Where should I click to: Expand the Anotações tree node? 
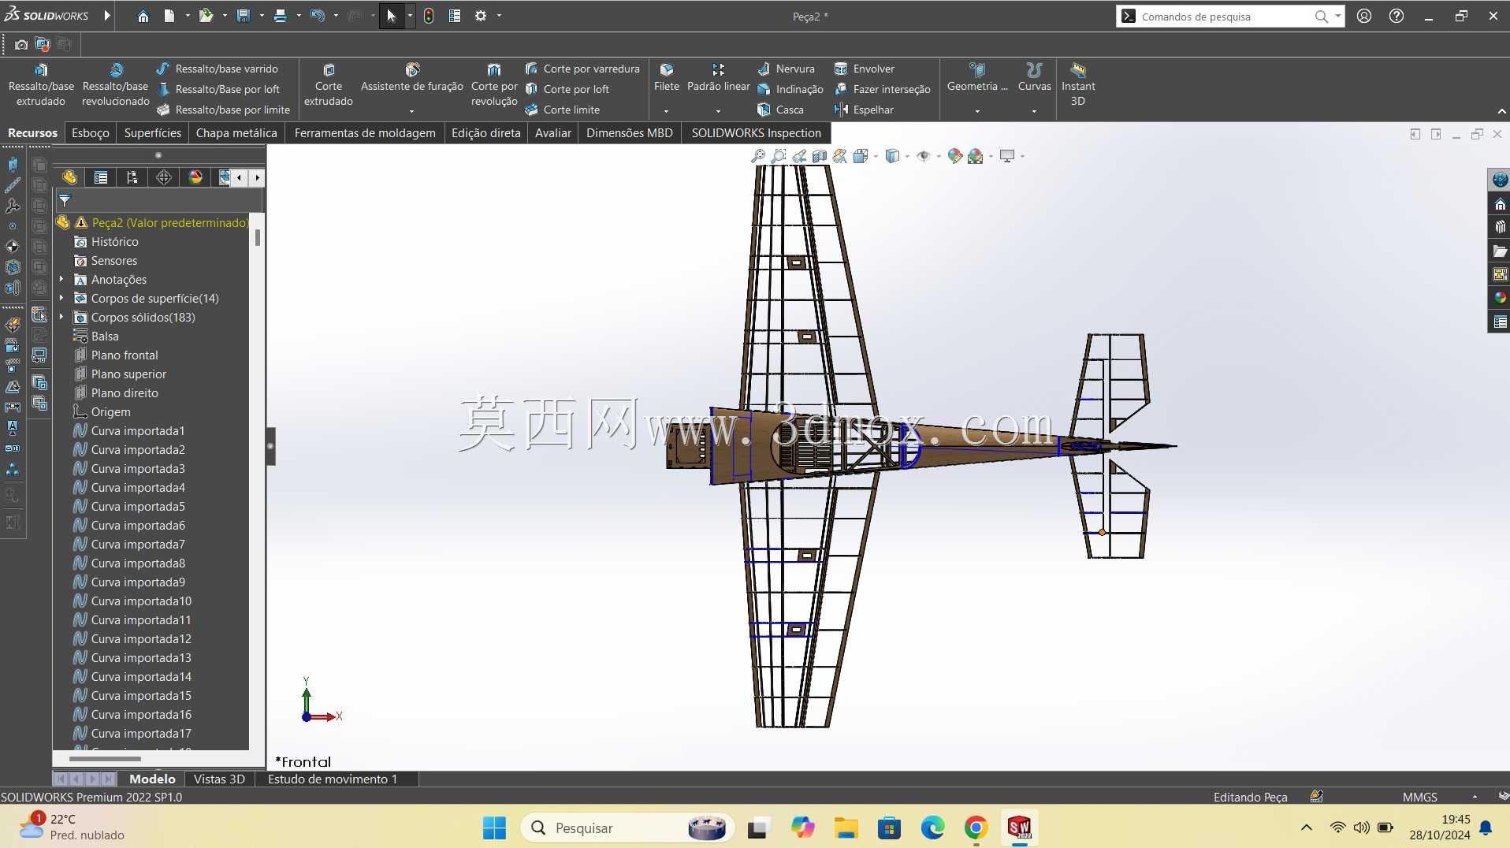pyautogui.click(x=61, y=279)
